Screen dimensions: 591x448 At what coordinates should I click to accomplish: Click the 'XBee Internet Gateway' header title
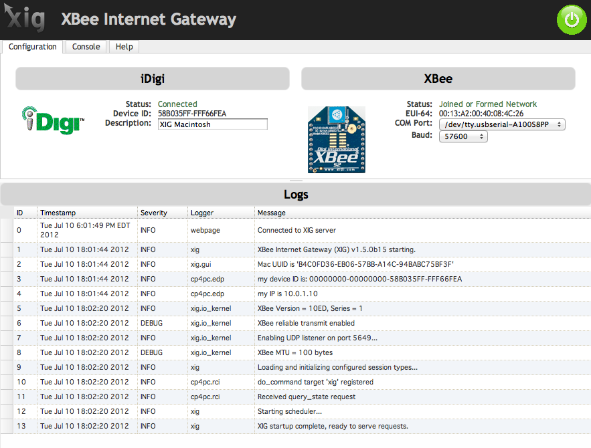[x=149, y=19]
